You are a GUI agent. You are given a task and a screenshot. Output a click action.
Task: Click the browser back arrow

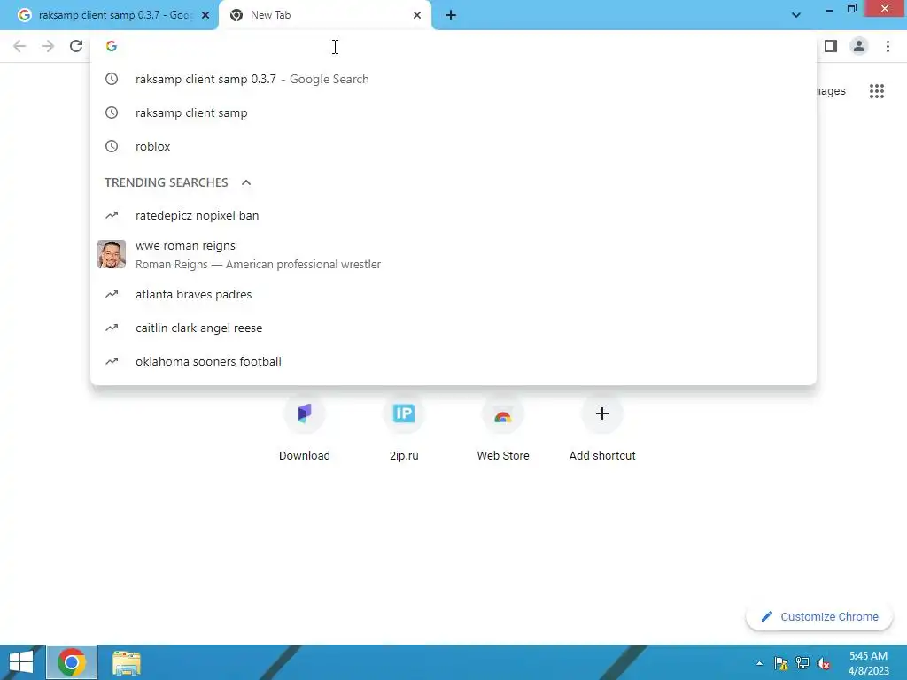point(19,46)
